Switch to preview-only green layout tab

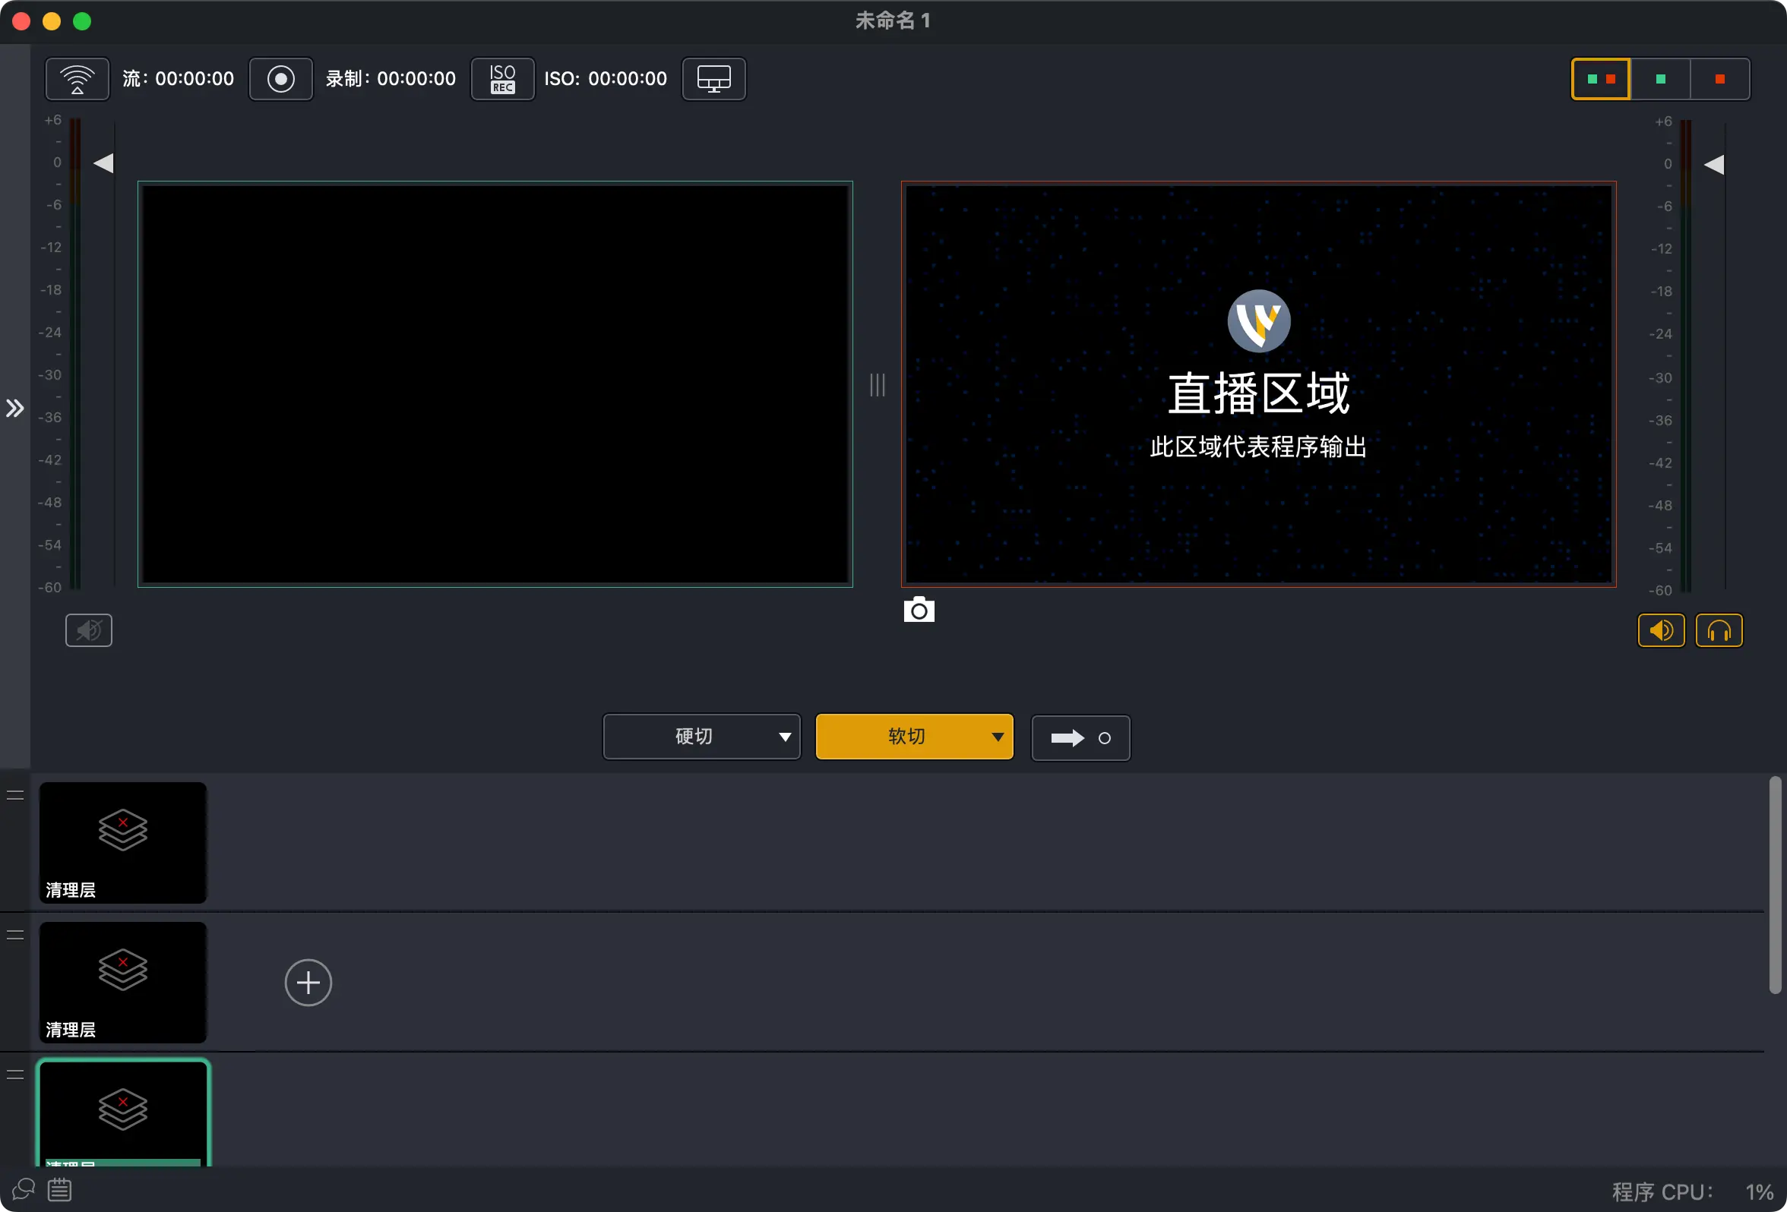[1660, 79]
